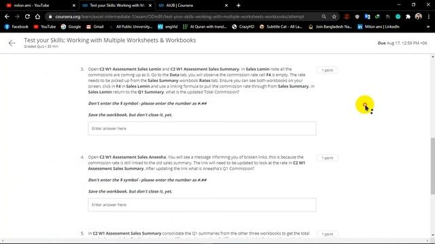This screenshot has height=244, width=435.
Task: Open the Al Quran with translation bookmark
Action: tap(205, 26)
